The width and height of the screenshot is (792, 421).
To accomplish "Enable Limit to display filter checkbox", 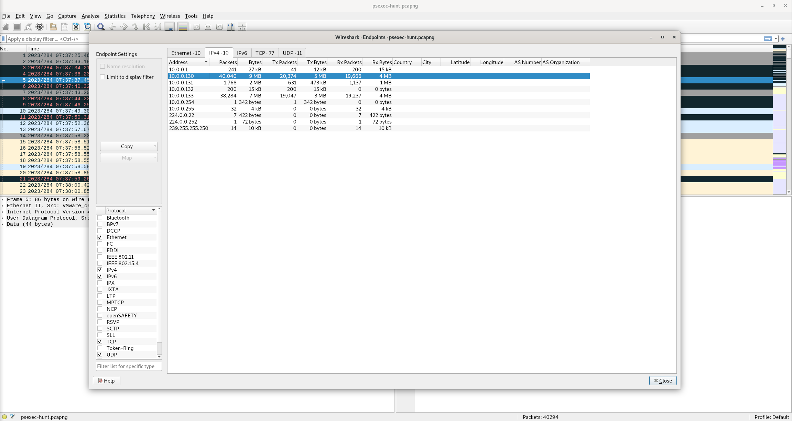I will click(x=102, y=77).
